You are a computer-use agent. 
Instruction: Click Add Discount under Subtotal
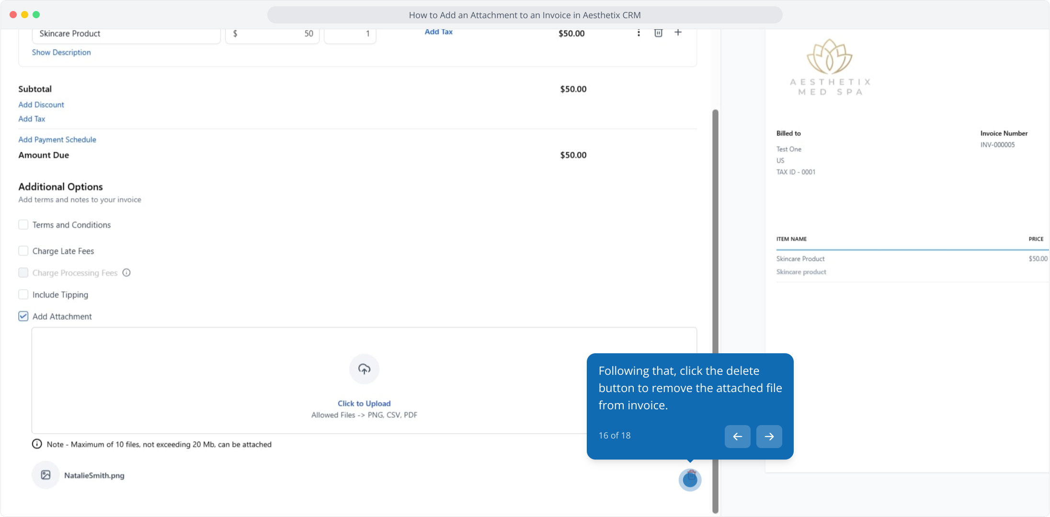pyautogui.click(x=41, y=104)
